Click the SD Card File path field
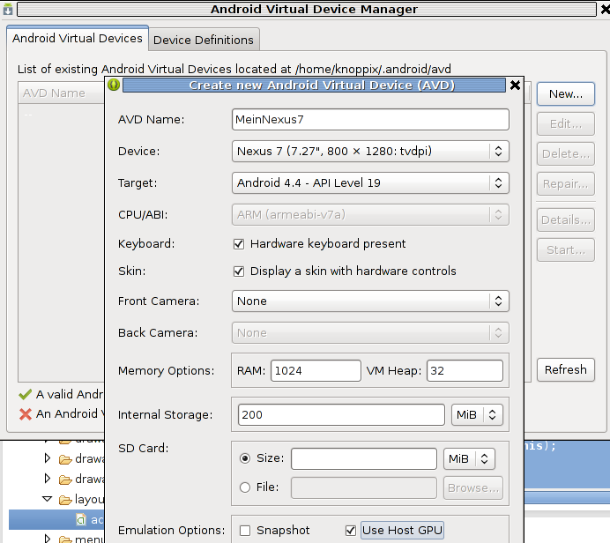 pyautogui.click(x=364, y=487)
